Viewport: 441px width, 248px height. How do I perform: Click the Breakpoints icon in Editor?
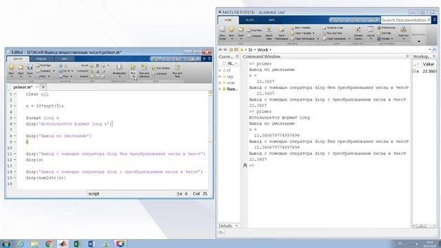point(119,67)
